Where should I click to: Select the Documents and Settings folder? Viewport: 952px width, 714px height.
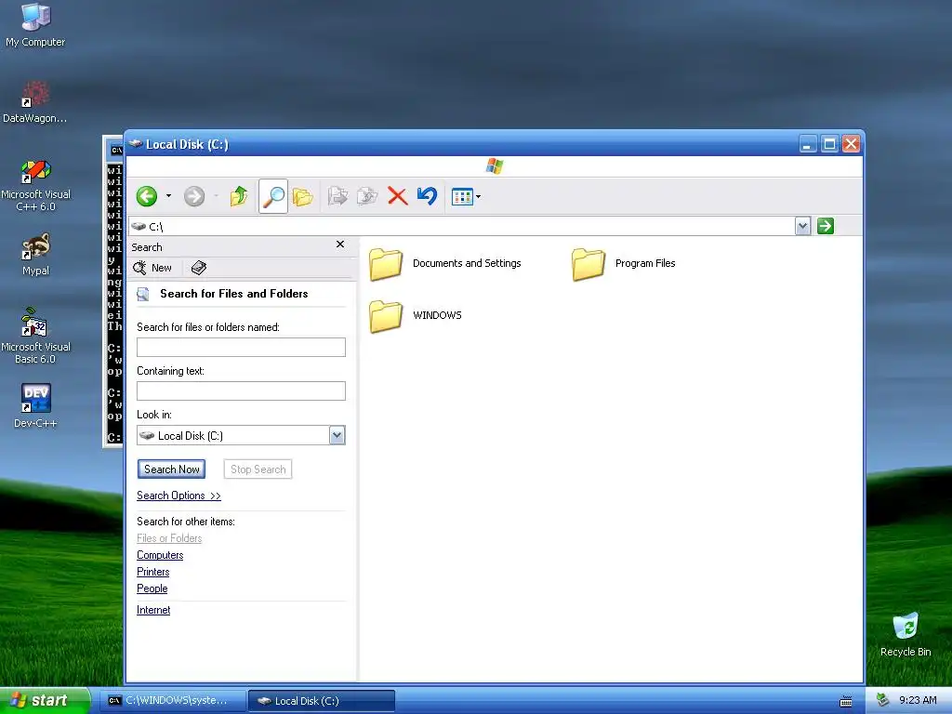(x=445, y=263)
